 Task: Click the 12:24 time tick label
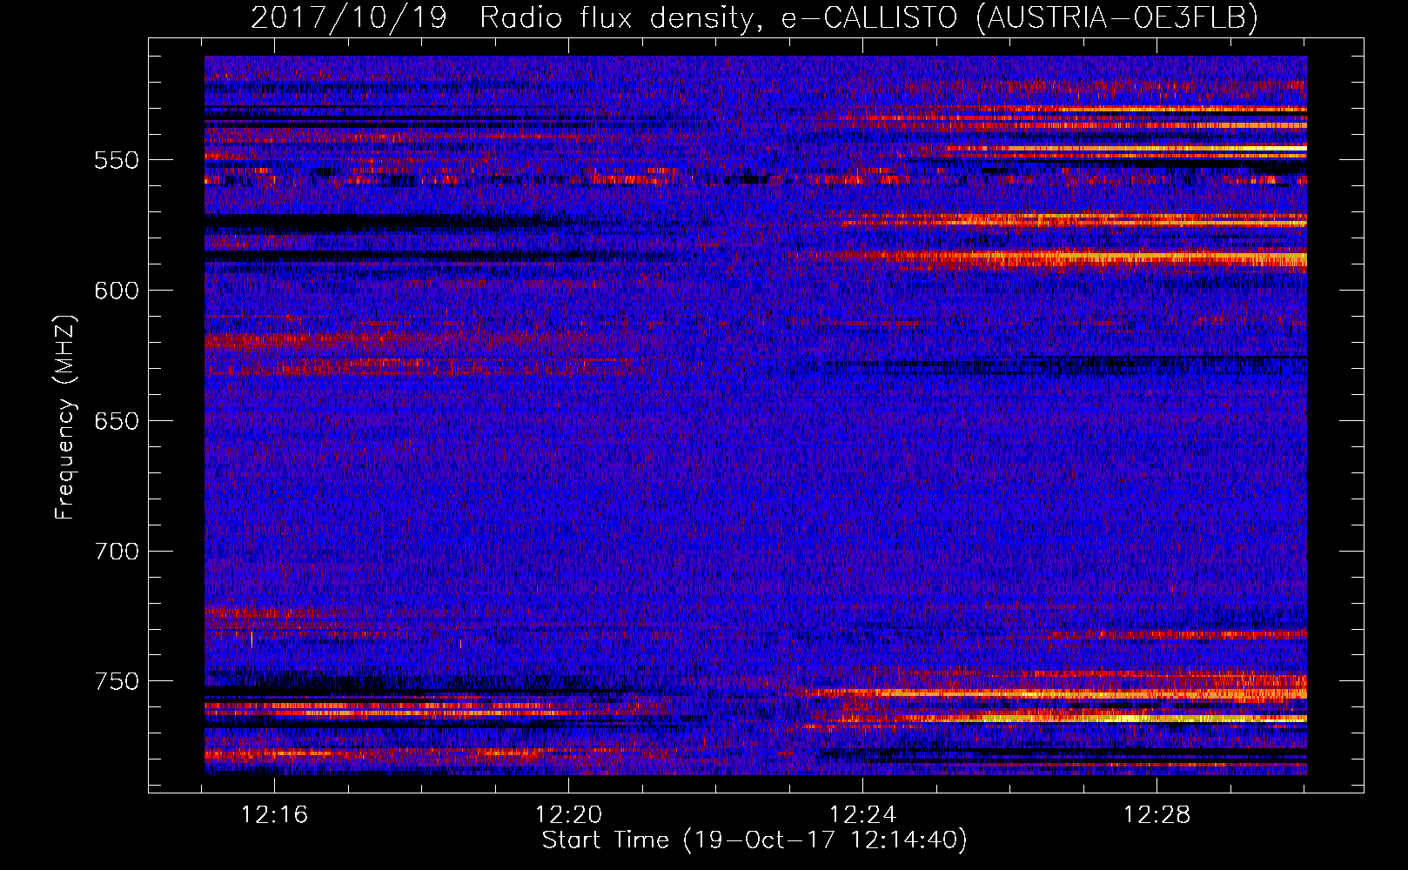863,815
